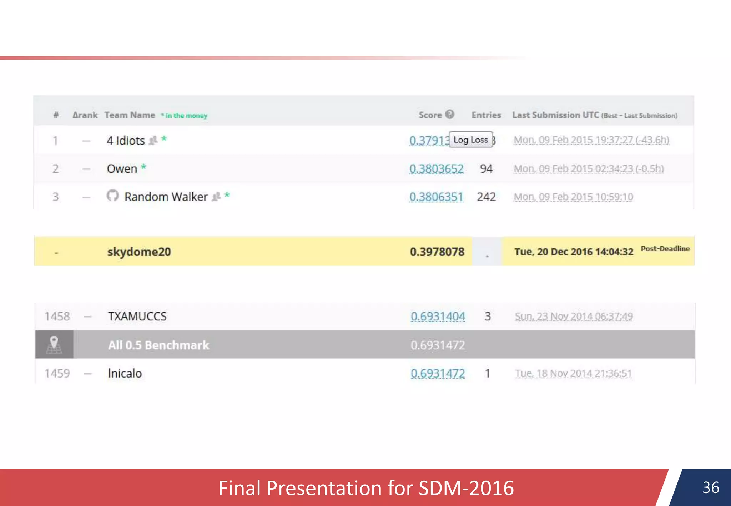Click TXAMUCCS submission date Sun, 23 Nov 2014
This screenshot has height=506, width=731.
[x=574, y=316]
